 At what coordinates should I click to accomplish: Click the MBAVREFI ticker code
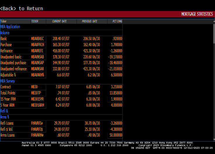[x=37, y=51]
